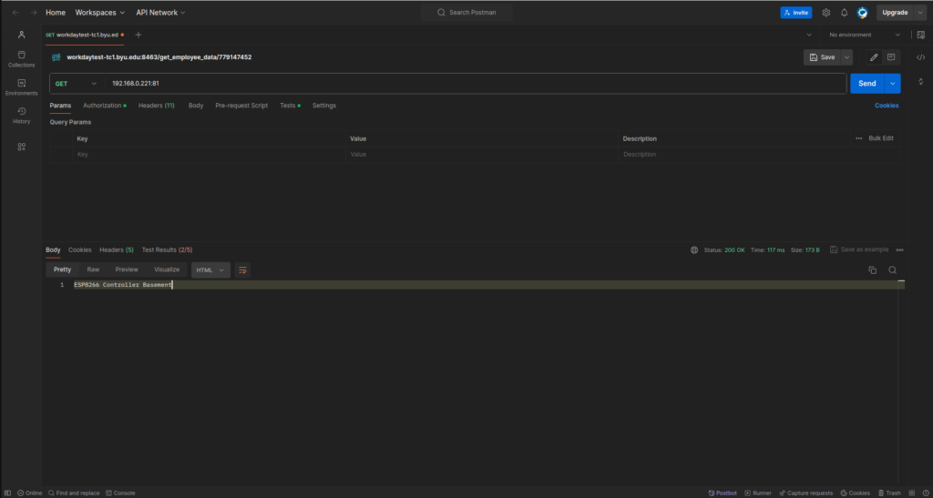Open Runner in the status bar
933x498 pixels.
point(758,493)
